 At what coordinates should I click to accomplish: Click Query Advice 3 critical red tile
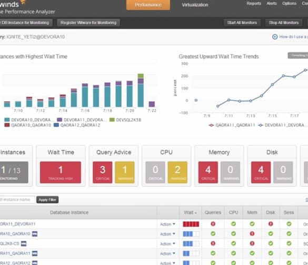point(103,172)
